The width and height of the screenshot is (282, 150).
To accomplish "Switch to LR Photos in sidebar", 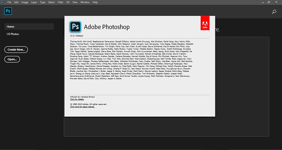I will pos(13,34).
